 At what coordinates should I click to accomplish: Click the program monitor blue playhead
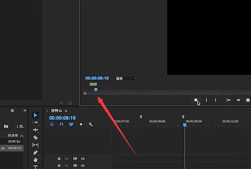coord(96,90)
